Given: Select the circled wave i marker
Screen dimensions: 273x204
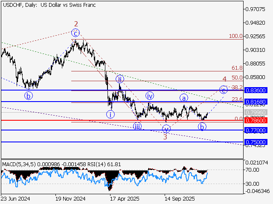Looking at the screenshot, I should [x=110, y=114].
